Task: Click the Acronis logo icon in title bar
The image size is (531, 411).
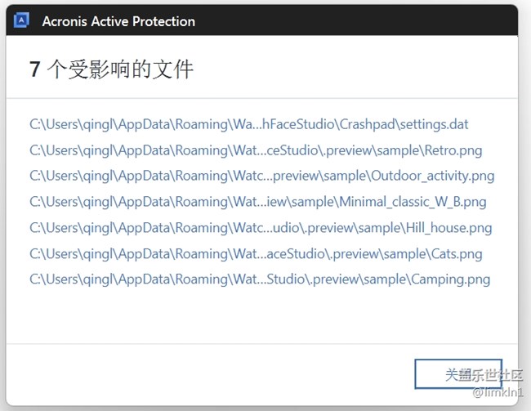Action: [x=22, y=21]
